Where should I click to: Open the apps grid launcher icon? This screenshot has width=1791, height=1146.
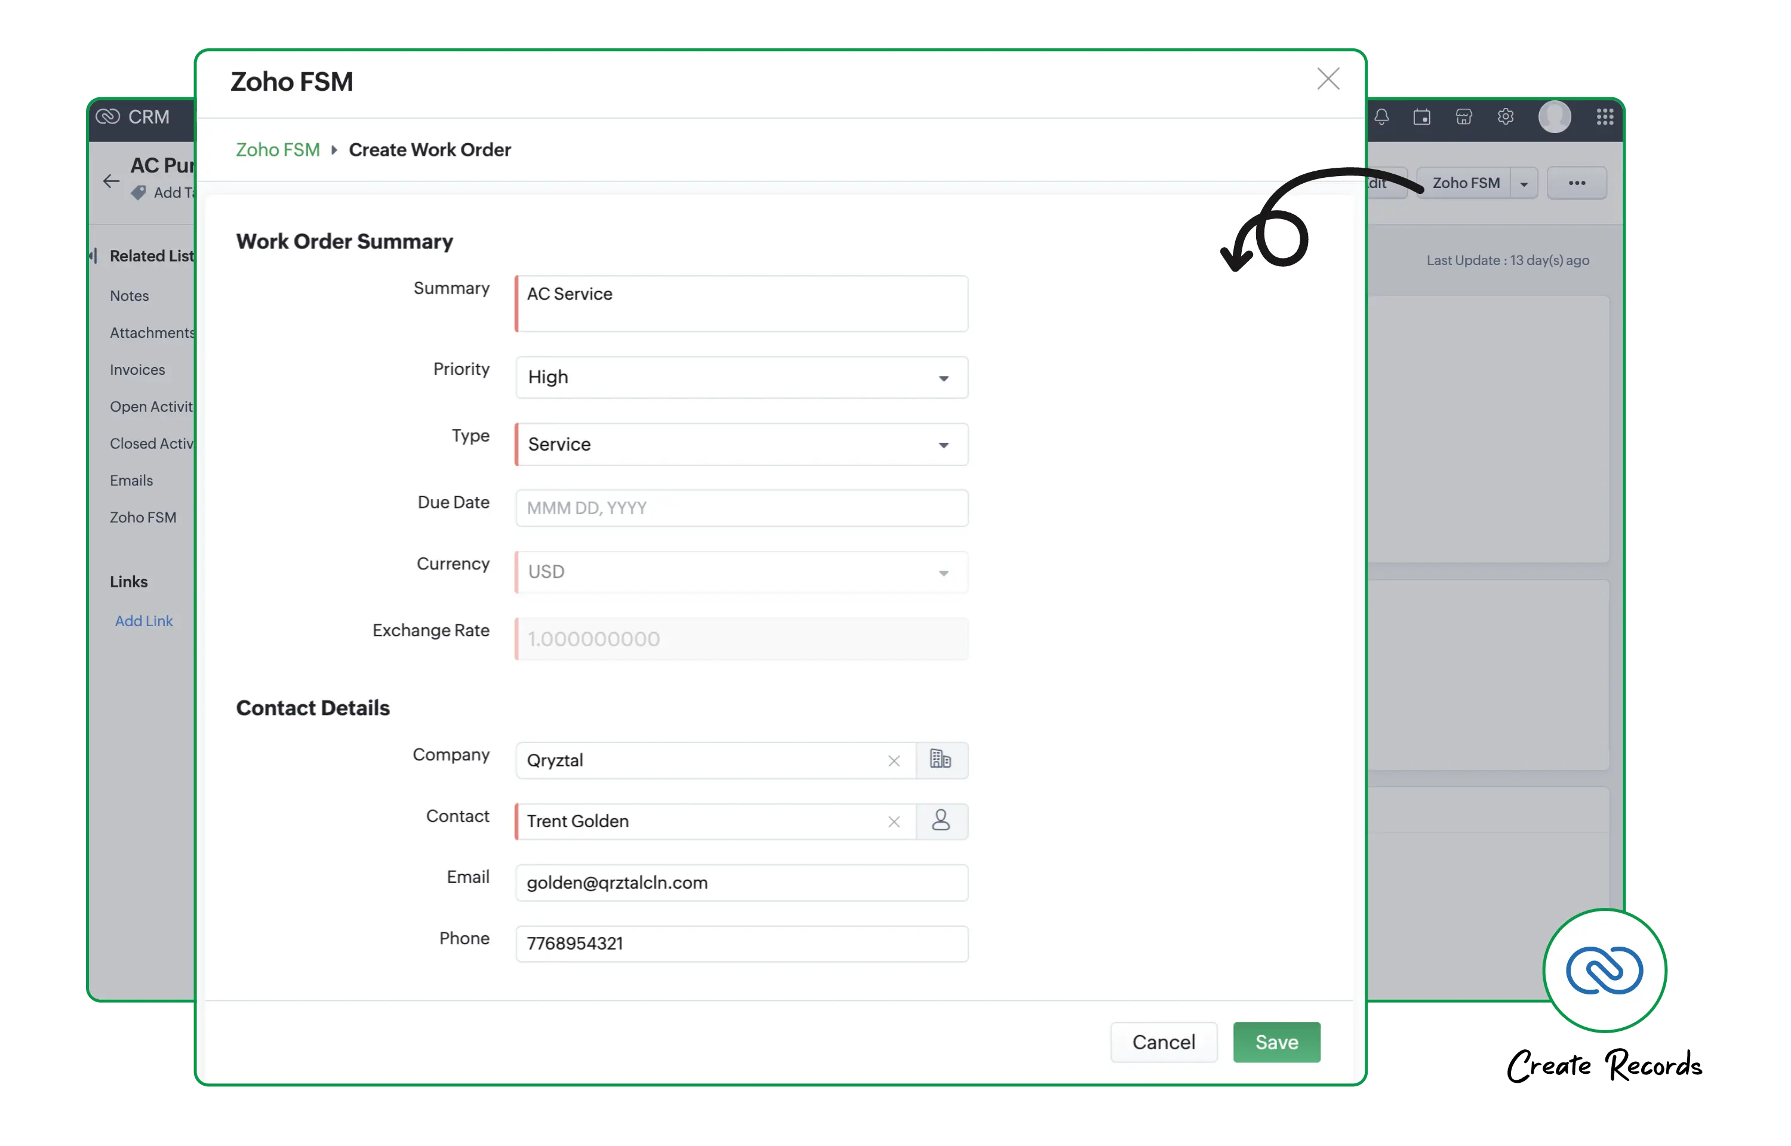click(x=1604, y=117)
